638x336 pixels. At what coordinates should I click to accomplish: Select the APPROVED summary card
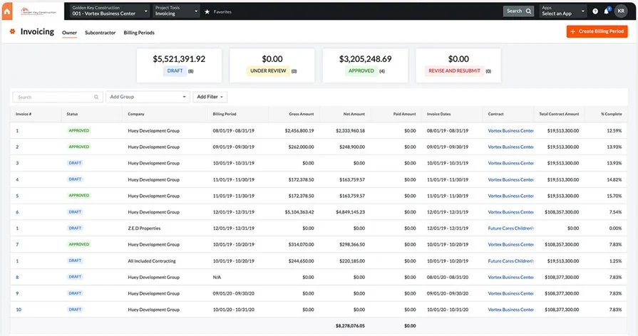pos(365,65)
